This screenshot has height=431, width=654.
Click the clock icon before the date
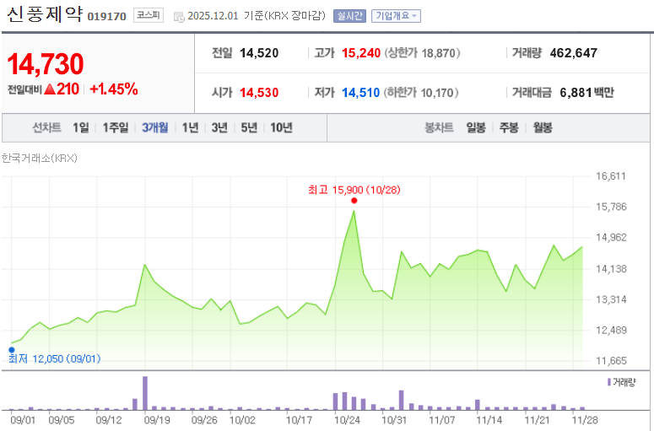pos(179,17)
